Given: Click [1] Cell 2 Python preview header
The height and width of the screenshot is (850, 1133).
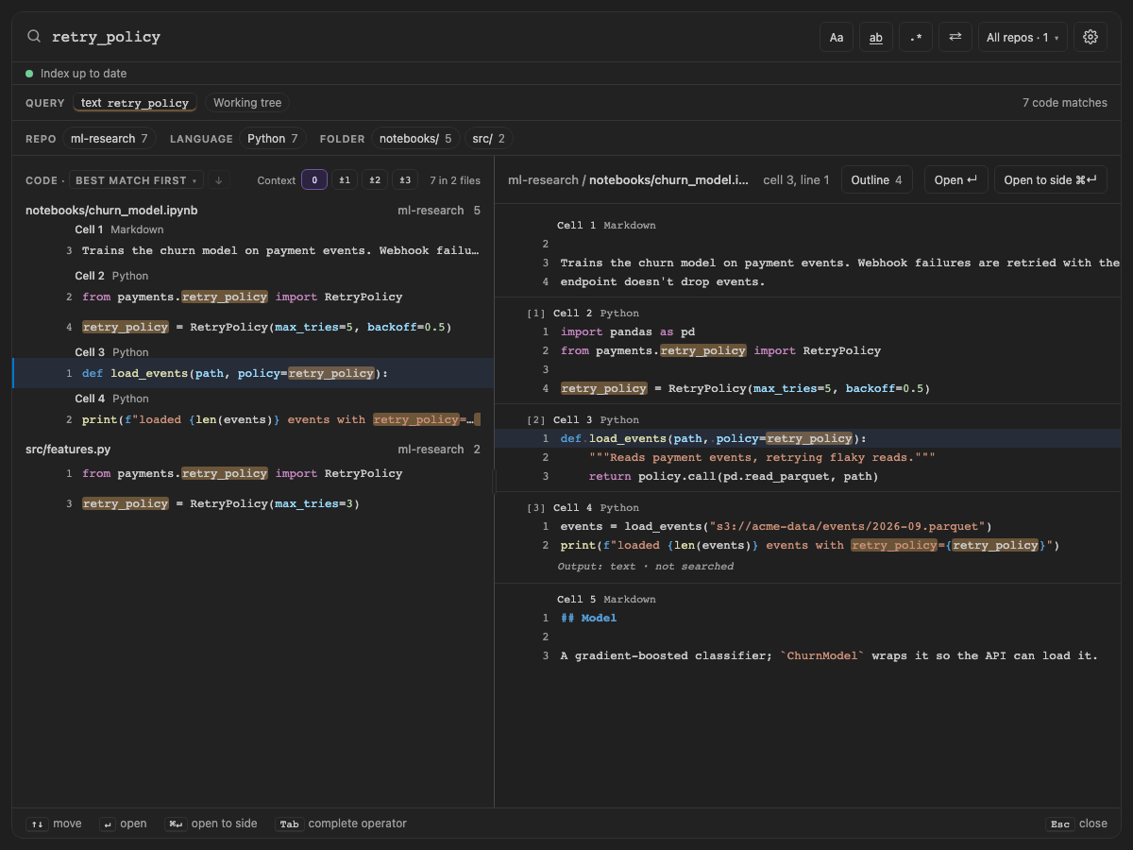Looking at the screenshot, I should coord(583,314).
